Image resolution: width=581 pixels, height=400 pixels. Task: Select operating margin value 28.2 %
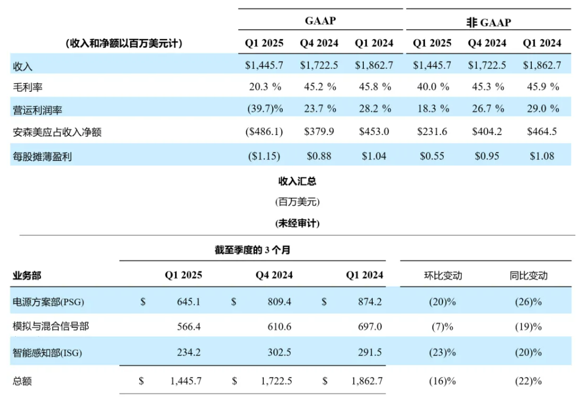click(x=374, y=109)
